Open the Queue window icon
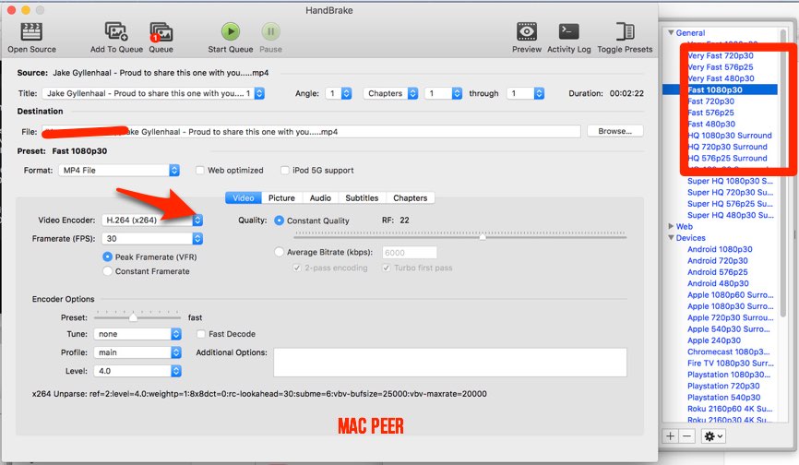The width and height of the screenshot is (799, 465). pyautogui.click(x=161, y=31)
